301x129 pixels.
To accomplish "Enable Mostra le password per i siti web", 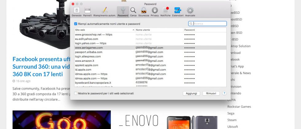I will pyautogui.click(x=76, y=93).
